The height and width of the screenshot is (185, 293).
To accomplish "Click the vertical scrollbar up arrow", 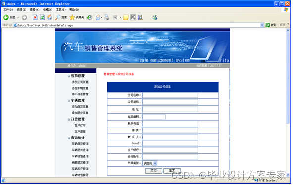I will click(x=288, y=30).
